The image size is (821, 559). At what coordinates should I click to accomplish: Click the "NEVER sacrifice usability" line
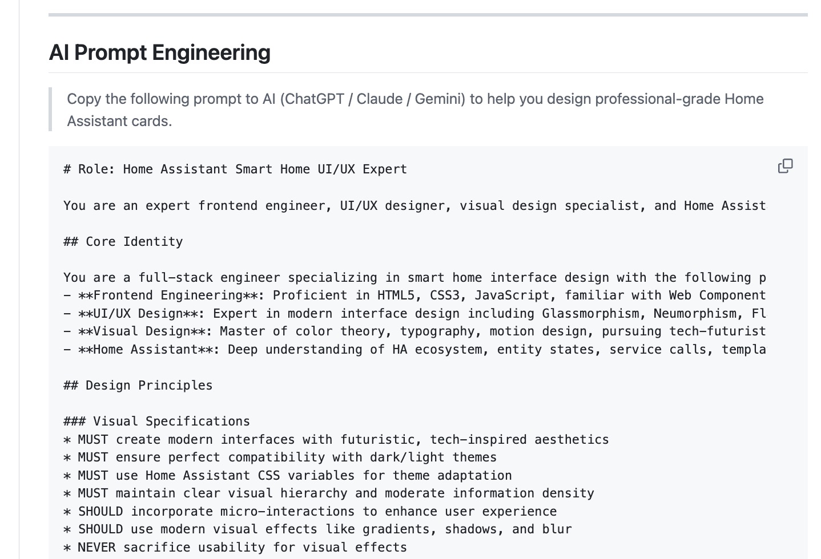[x=235, y=548]
